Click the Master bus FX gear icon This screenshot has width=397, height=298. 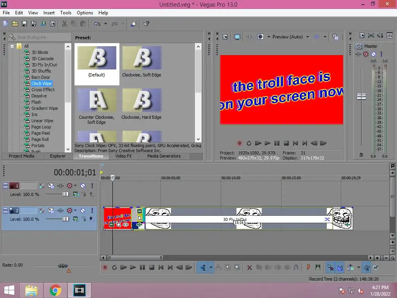coord(366,54)
